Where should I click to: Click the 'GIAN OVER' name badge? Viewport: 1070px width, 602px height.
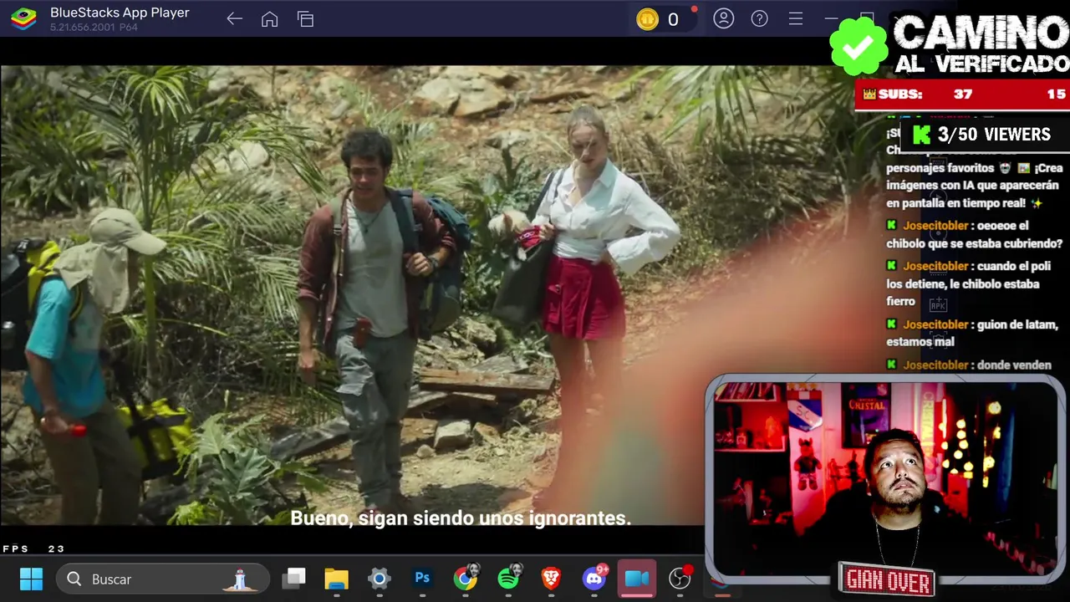tap(887, 580)
